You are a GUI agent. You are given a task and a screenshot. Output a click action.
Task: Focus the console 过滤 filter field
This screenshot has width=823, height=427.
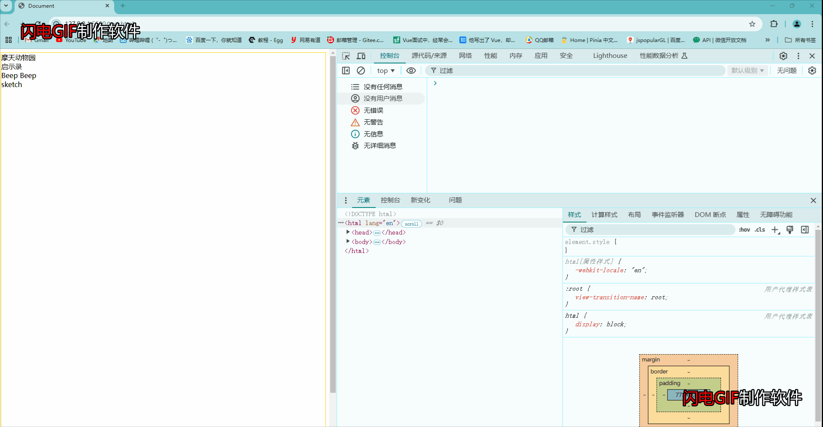[x=575, y=71]
